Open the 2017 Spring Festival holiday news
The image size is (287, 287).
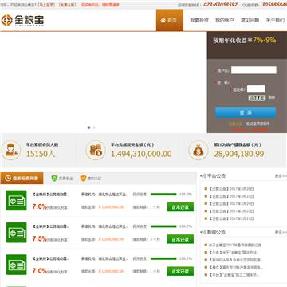pyautogui.click(x=235, y=245)
